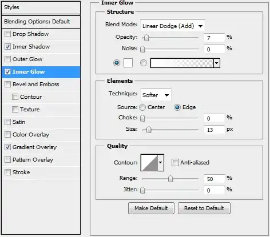This screenshot has height=237, width=270.
Task: Click the white glow color swatch
Action: click(x=128, y=63)
